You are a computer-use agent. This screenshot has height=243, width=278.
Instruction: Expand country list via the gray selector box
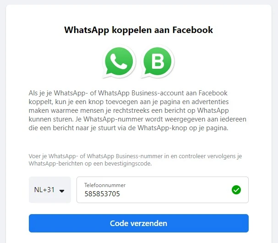coord(50,190)
